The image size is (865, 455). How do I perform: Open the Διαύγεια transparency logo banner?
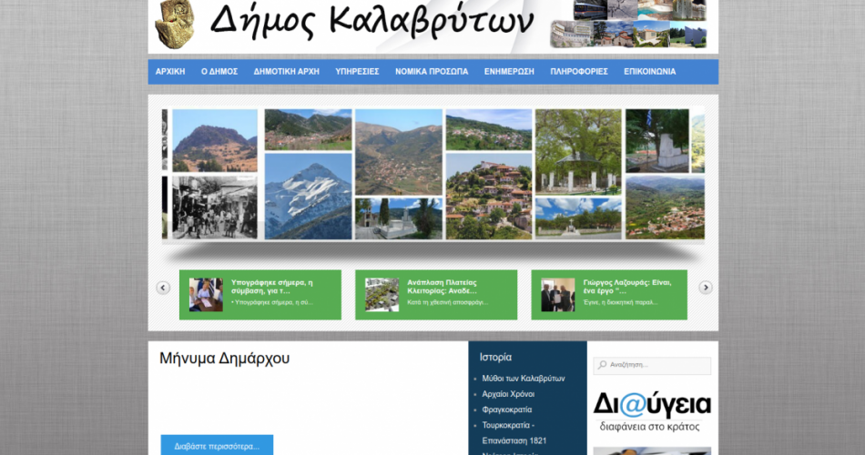pos(652,411)
